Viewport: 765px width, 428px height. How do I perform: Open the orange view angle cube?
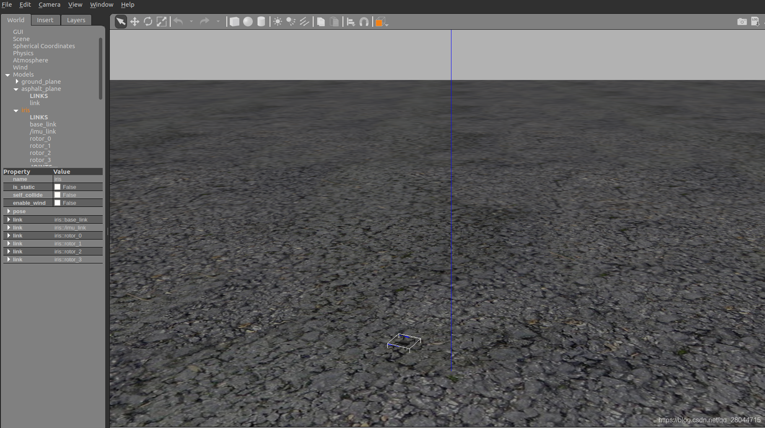[381, 22]
